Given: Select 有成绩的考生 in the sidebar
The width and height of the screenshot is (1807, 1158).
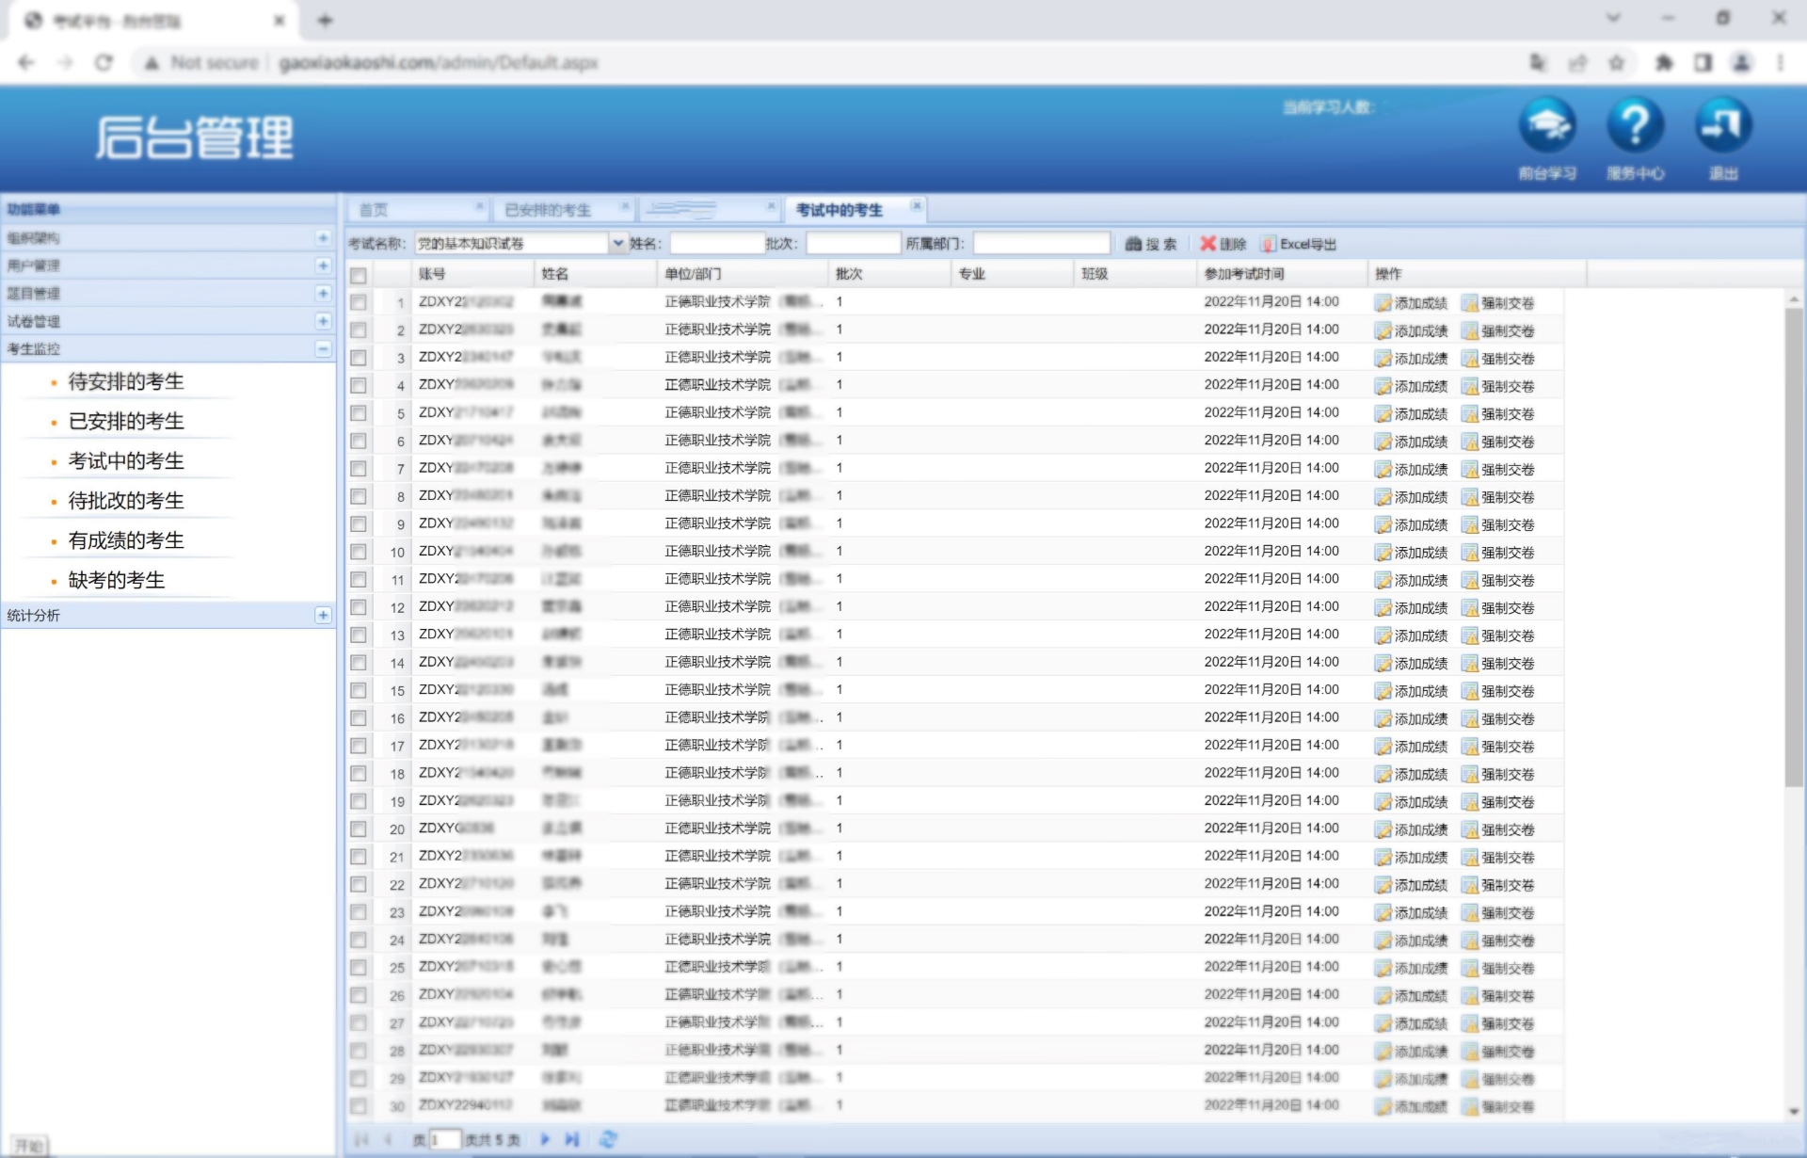Looking at the screenshot, I should click(x=126, y=540).
